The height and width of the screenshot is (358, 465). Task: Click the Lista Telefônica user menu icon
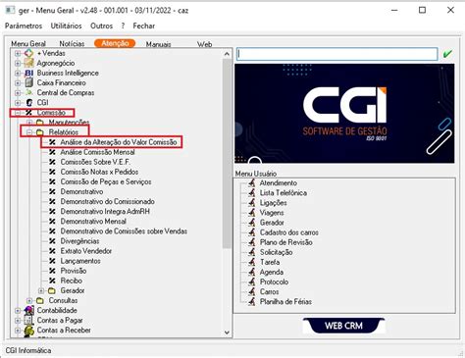pyautogui.click(x=252, y=193)
